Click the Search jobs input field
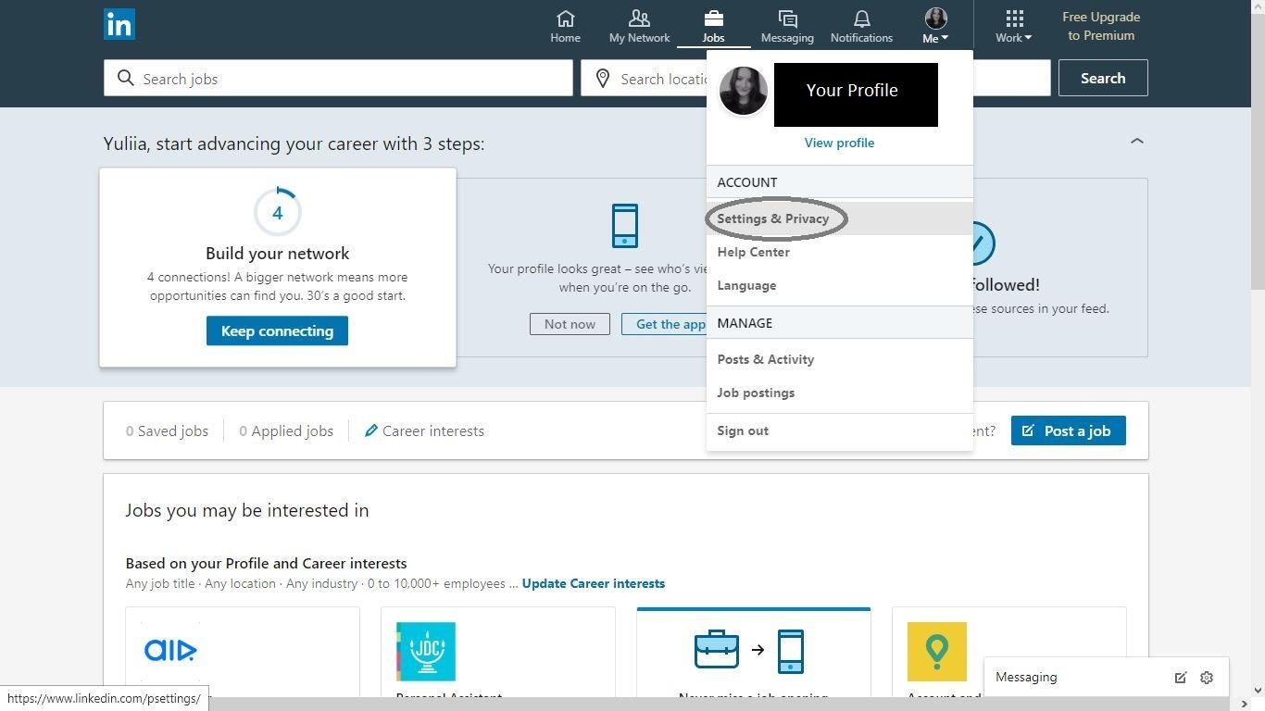This screenshot has height=711, width=1265. (x=338, y=79)
